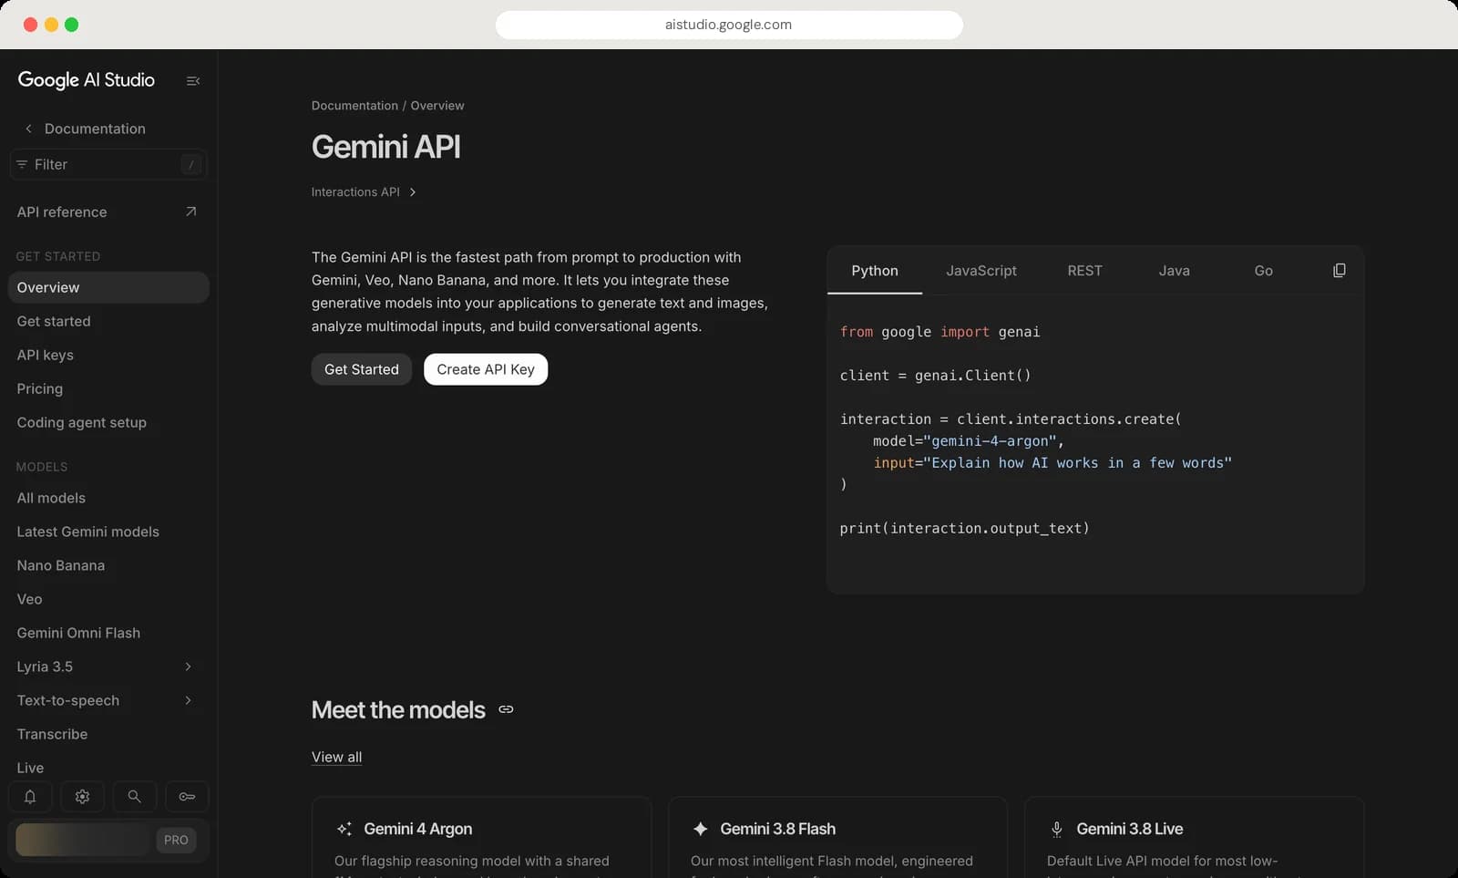The height and width of the screenshot is (878, 1458).
Task: Open search magnifier in the sidebar footer
Action: (x=134, y=797)
